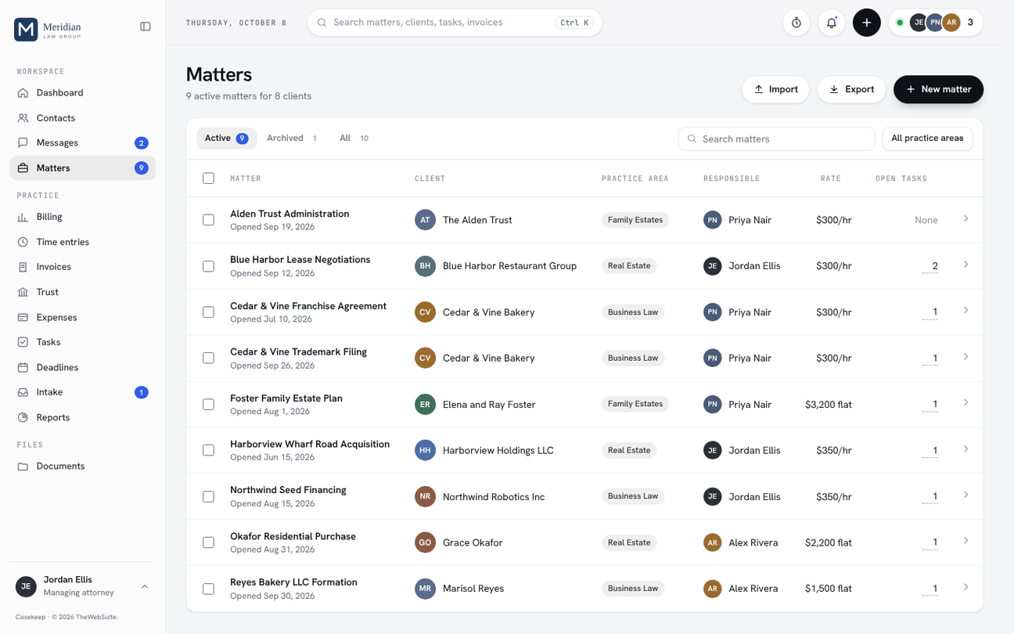The image size is (1014, 634).
Task: Select Matters in the sidebar
Action: click(x=83, y=168)
